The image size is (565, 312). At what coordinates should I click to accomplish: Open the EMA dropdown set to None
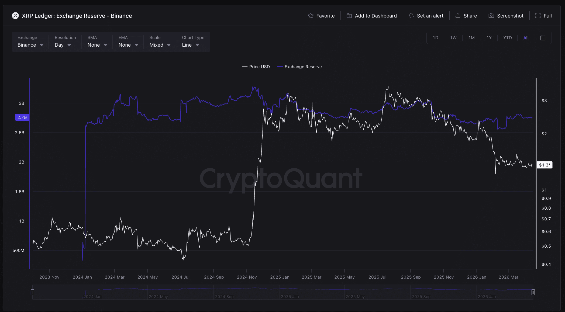pos(128,45)
